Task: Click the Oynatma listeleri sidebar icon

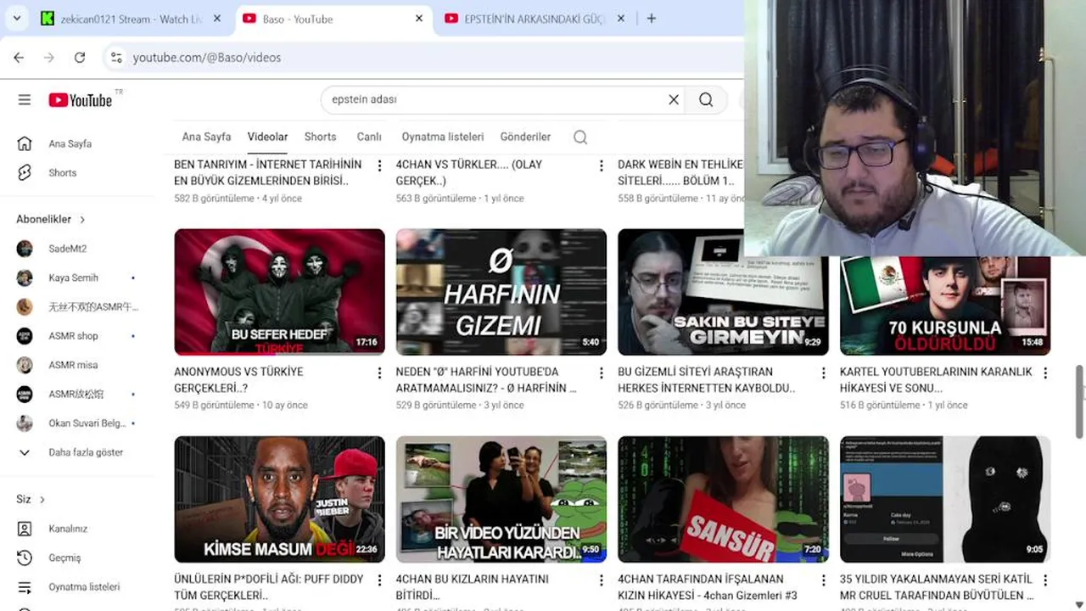Action: (25, 587)
